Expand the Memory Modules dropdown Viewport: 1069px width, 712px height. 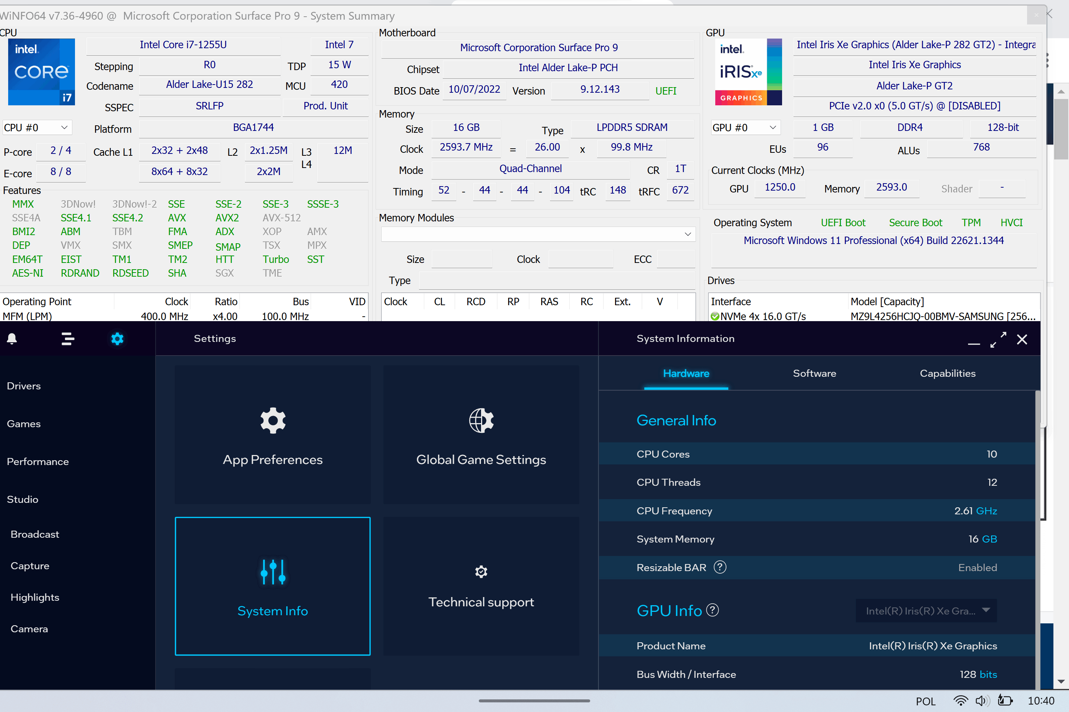[538, 234]
